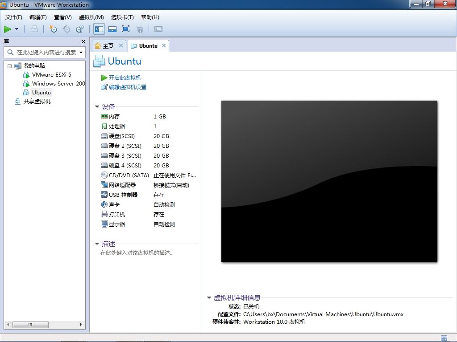Click the description text field
This screenshot has height=342, width=457.
point(137,253)
